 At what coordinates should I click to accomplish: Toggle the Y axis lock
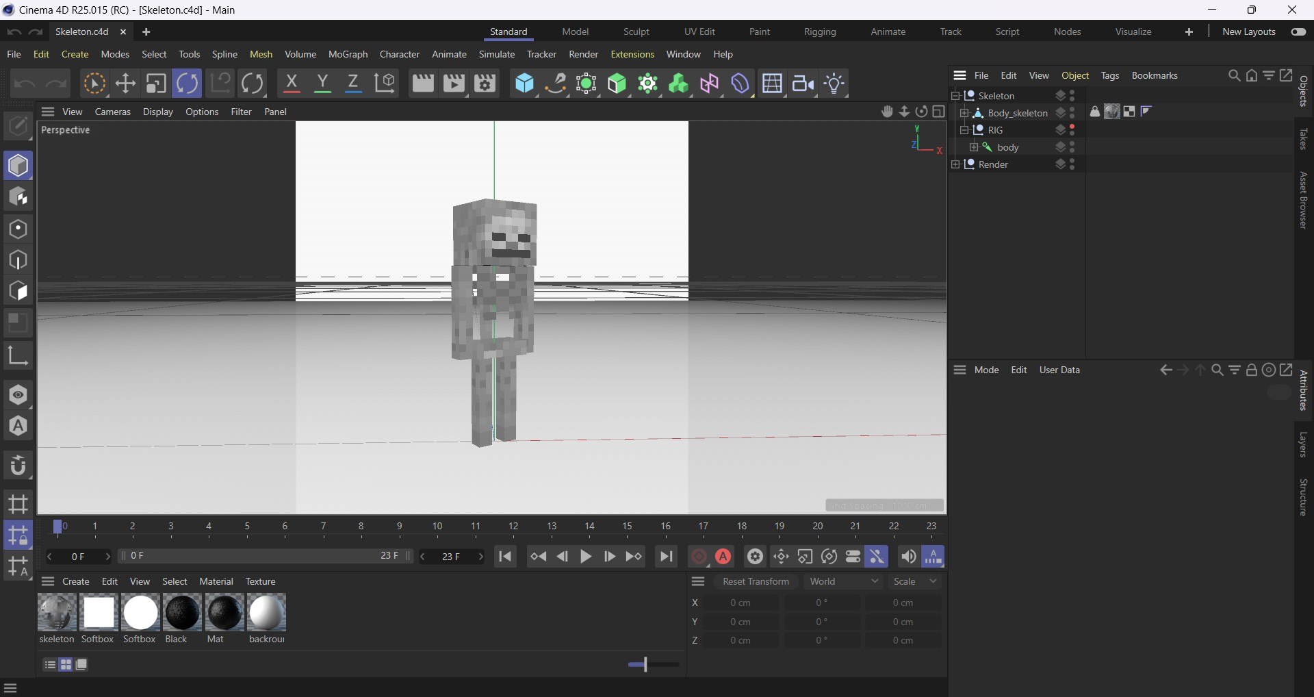tap(322, 84)
